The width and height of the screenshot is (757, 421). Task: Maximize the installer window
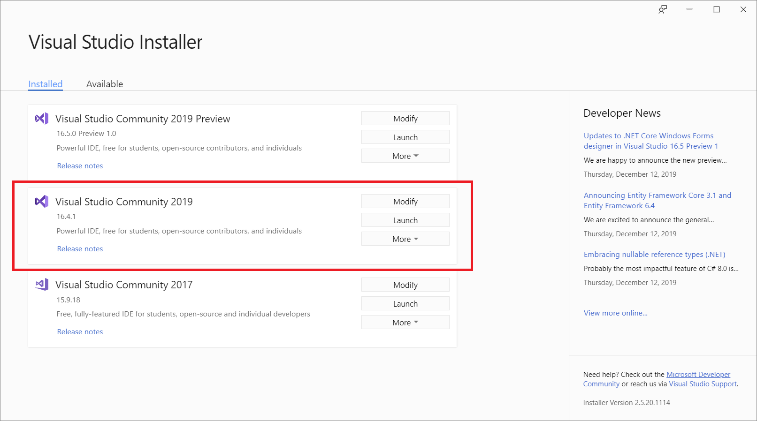click(x=717, y=9)
